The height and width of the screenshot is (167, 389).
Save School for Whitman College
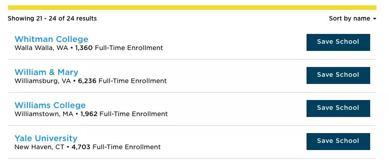tap(338, 42)
